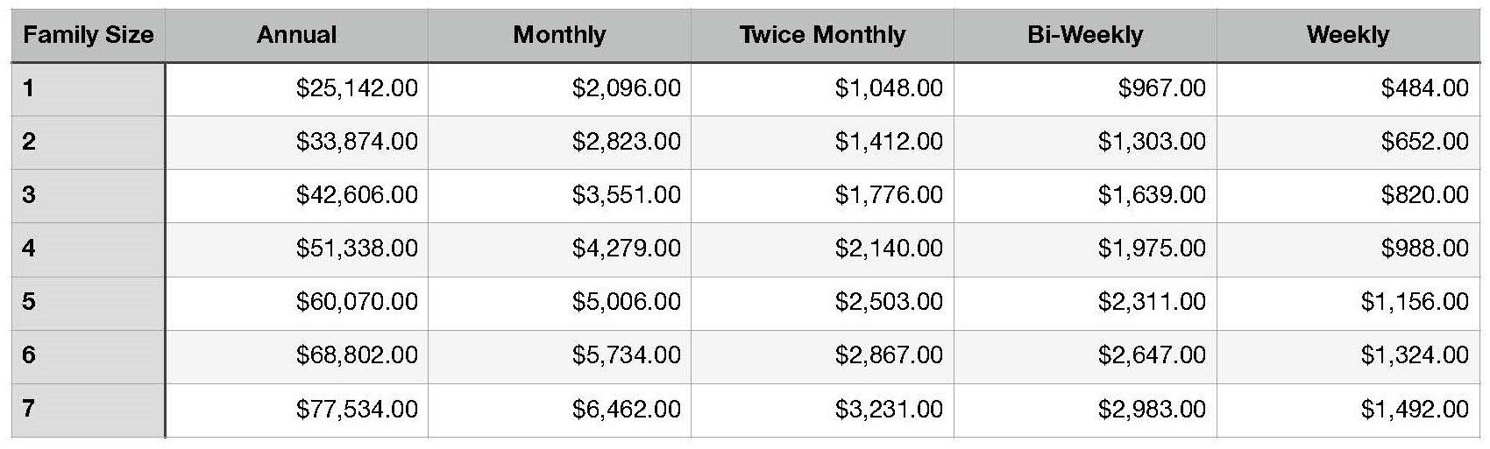This screenshot has width=1490, height=449.
Task: Select the Annual column header
Action: coord(296,35)
